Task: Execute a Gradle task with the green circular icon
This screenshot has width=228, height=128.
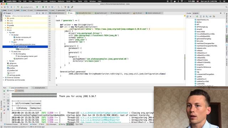Action: (197, 16)
